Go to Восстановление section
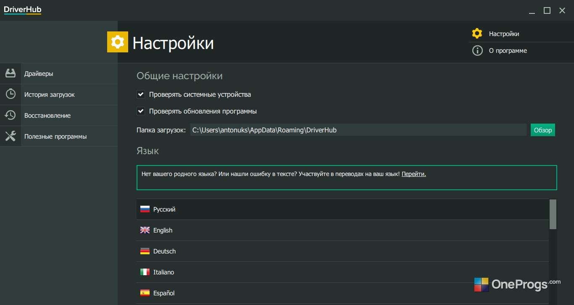 click(59, 116)
